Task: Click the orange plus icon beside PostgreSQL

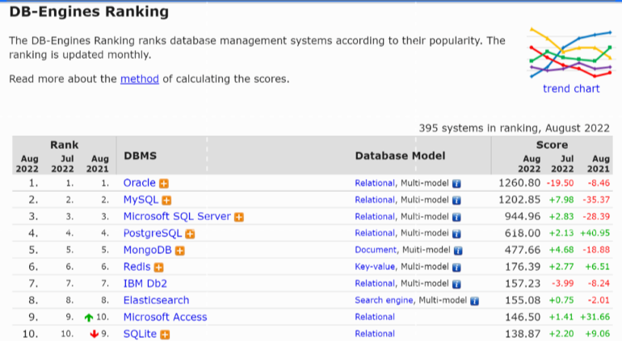Action: (190, 234)
